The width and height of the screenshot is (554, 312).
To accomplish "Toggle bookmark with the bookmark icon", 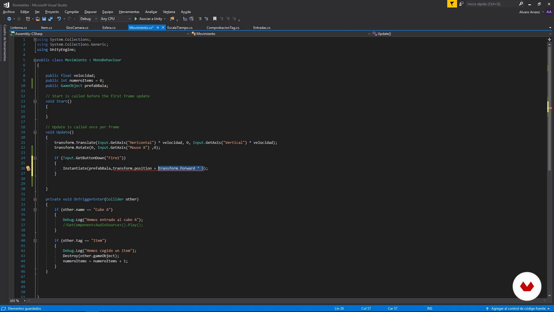I will [215, 19].
